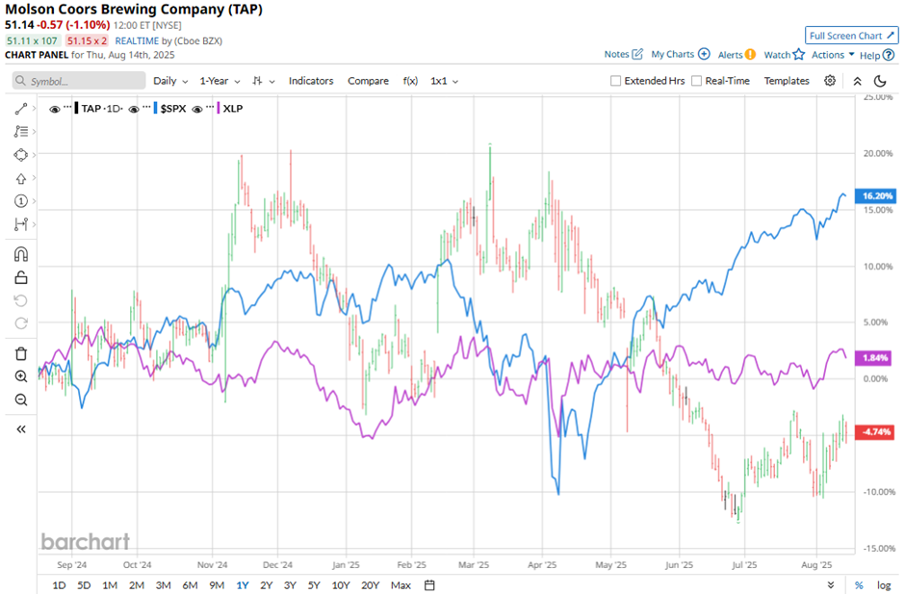Open the Templates menu
This screenshot has width=905, height=594.
pyautogui.click(x=787, y=81)
